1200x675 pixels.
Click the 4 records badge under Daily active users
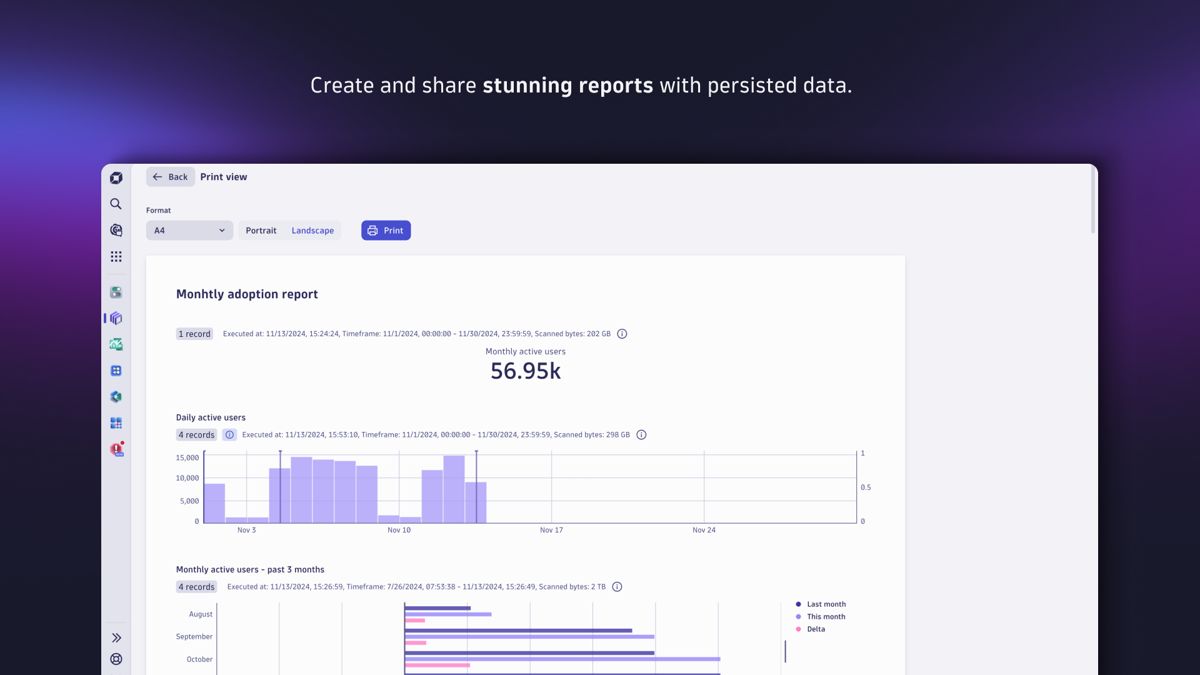point(196,435)
